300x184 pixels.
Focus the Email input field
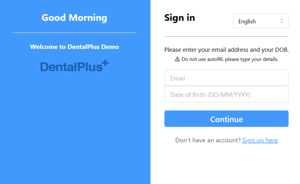(226, 78)
